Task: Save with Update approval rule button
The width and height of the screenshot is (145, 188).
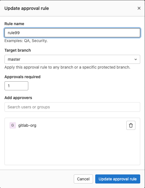Action: [118, 179]
